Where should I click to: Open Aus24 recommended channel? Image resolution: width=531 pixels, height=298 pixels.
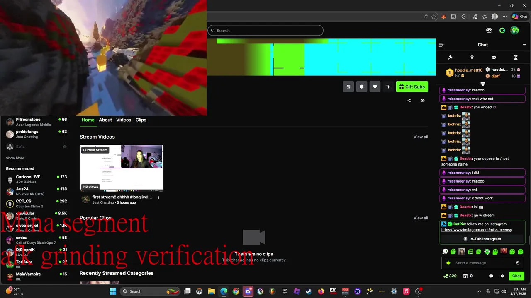[x=37, y=191]
